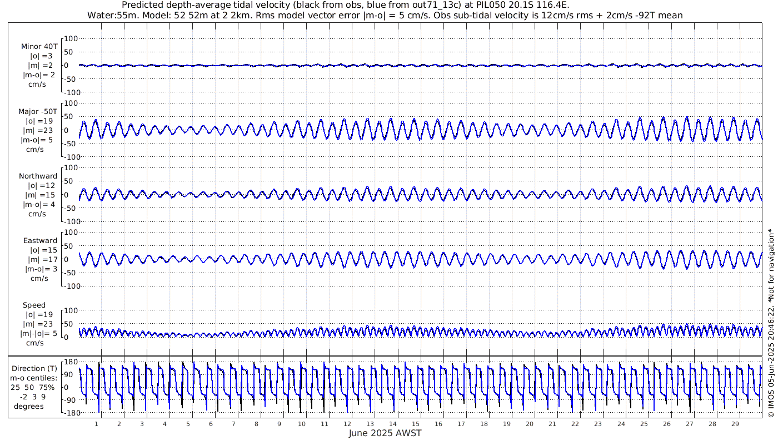Image resolution: width=778 pixels, height=445 pixels.
Task: Click the '|o| =3' value under Minor
Action: pyautogui.click(x=41, y=56)
